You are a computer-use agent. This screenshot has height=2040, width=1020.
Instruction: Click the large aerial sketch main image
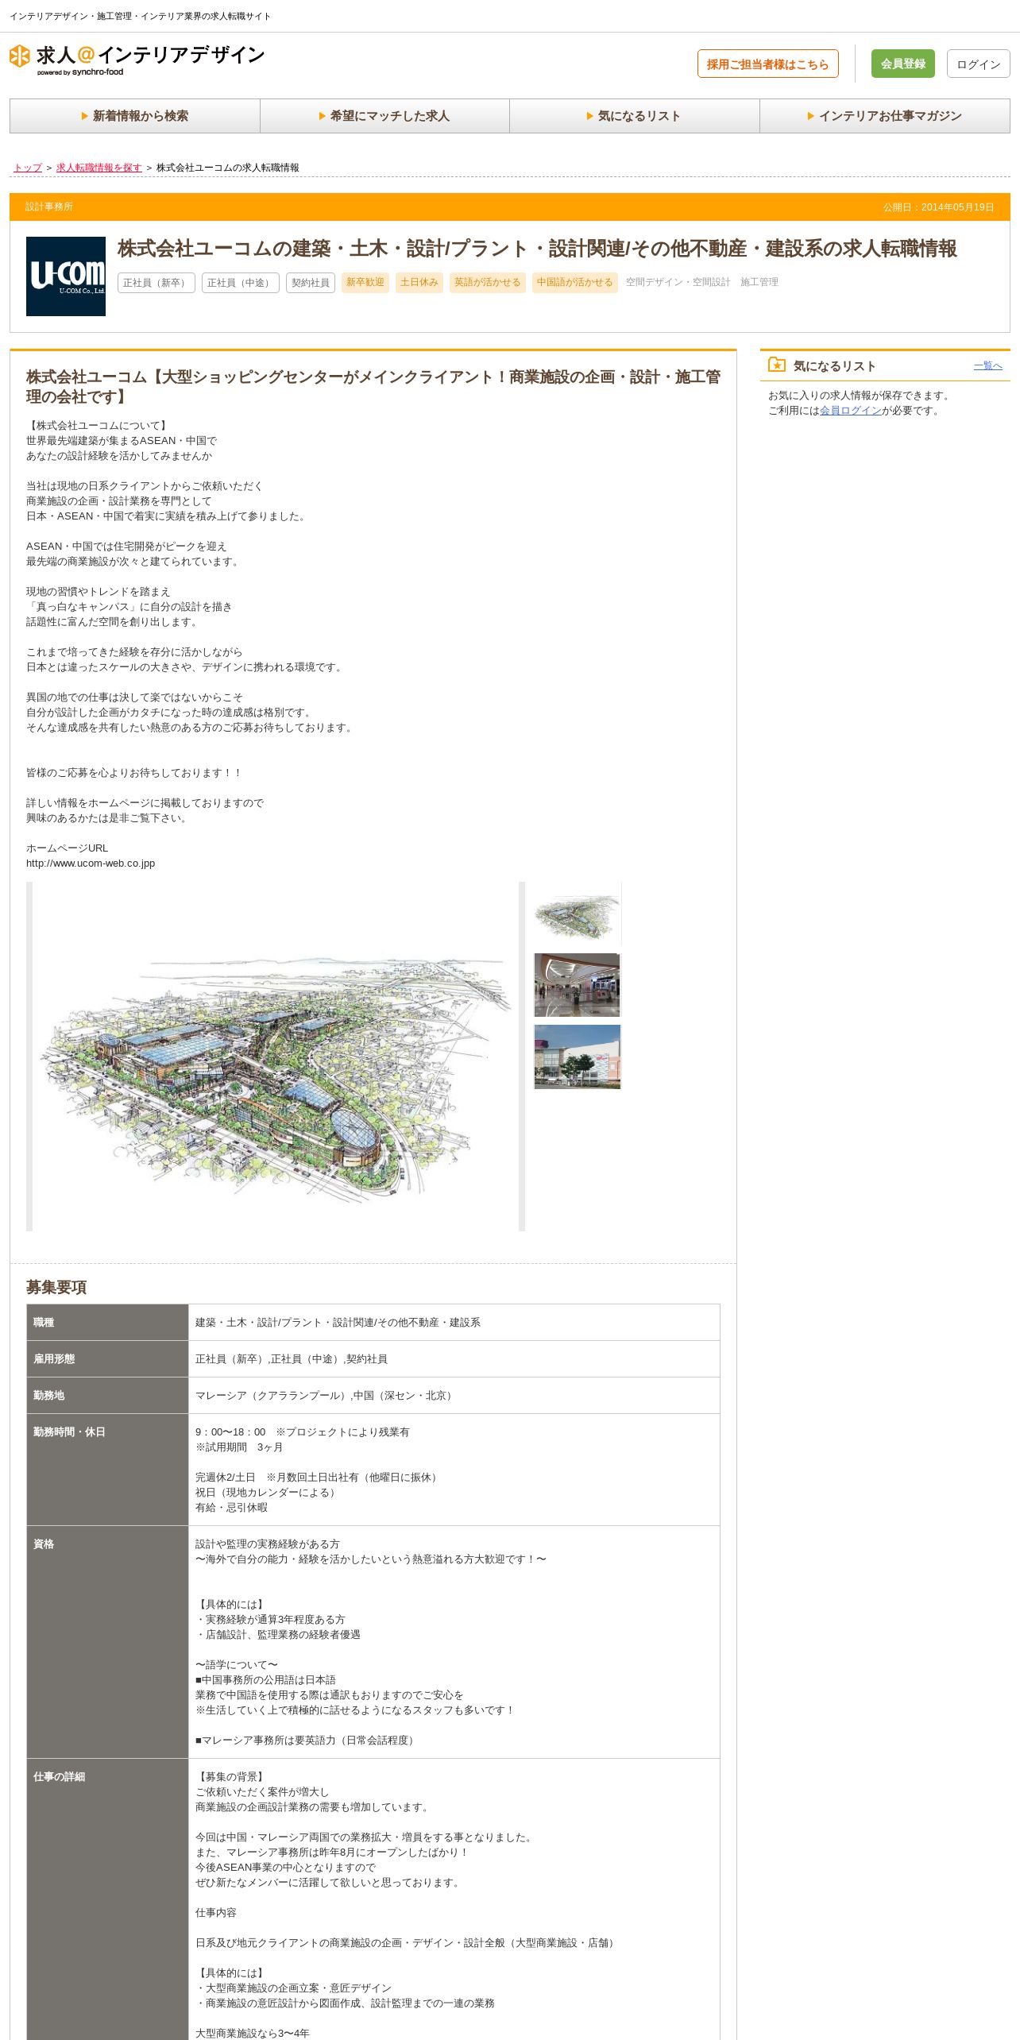(x=276, y=1057)
